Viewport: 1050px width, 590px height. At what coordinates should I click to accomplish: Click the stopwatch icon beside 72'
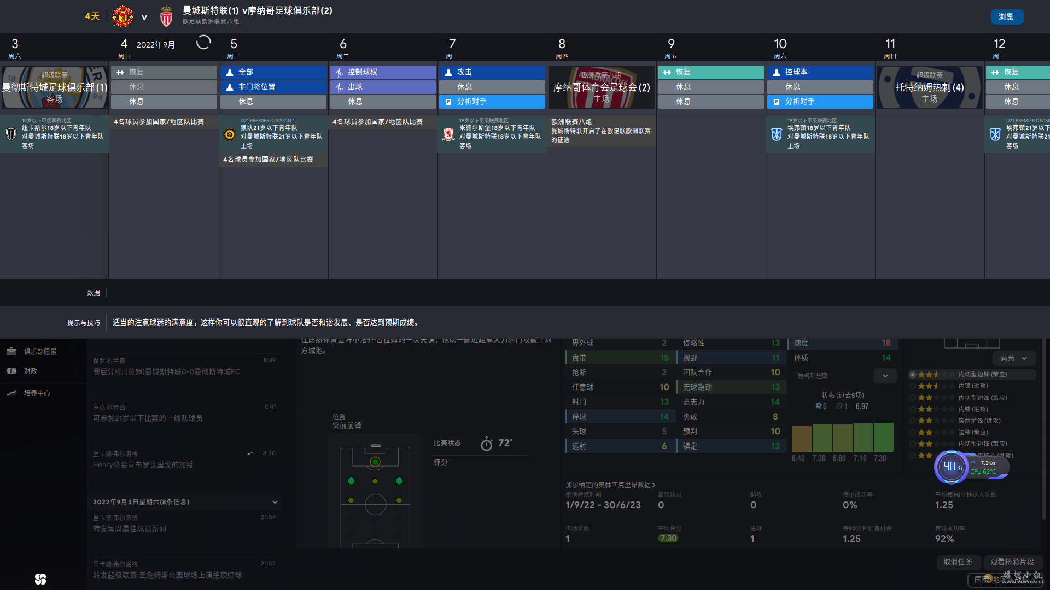point(486,444)
